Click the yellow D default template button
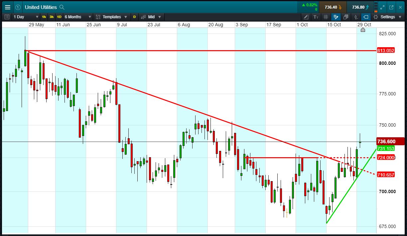 pos(134,17)
